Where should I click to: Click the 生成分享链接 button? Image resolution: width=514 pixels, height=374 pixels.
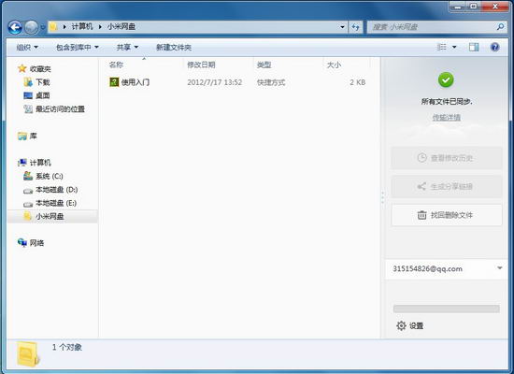(x=446, y=186)
